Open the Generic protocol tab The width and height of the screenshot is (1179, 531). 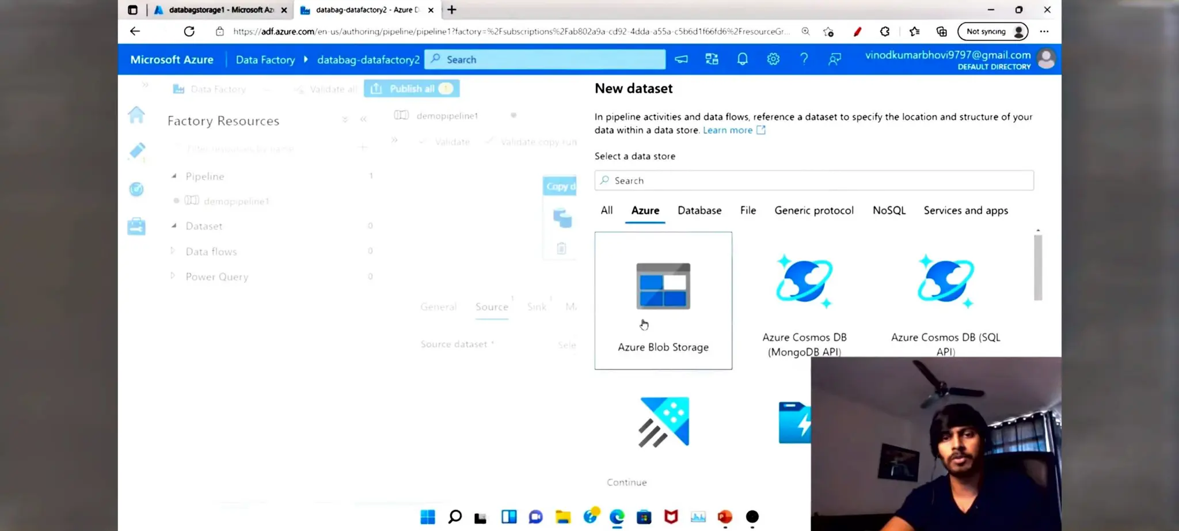point(814,210)
